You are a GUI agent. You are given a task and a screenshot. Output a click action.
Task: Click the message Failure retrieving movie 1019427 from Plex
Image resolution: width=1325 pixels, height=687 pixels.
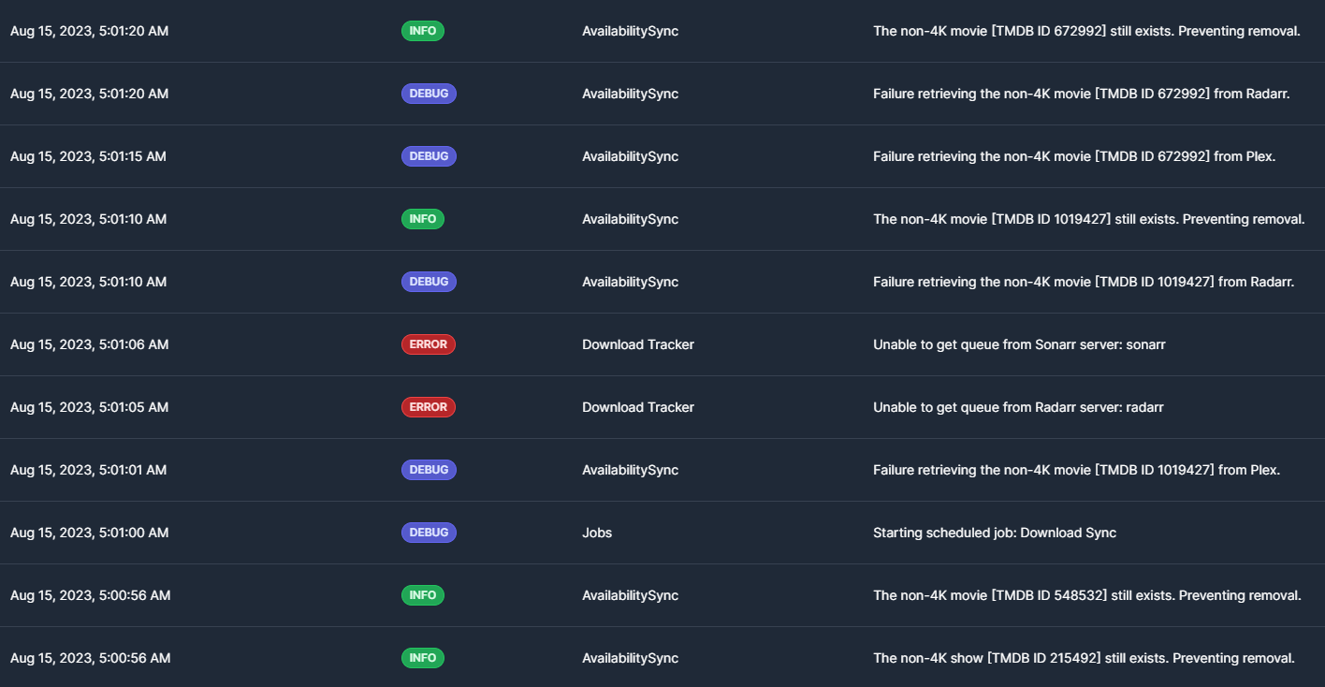pos(1077,469)
